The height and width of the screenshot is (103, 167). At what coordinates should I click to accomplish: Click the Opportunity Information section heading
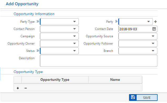(34, 14)
